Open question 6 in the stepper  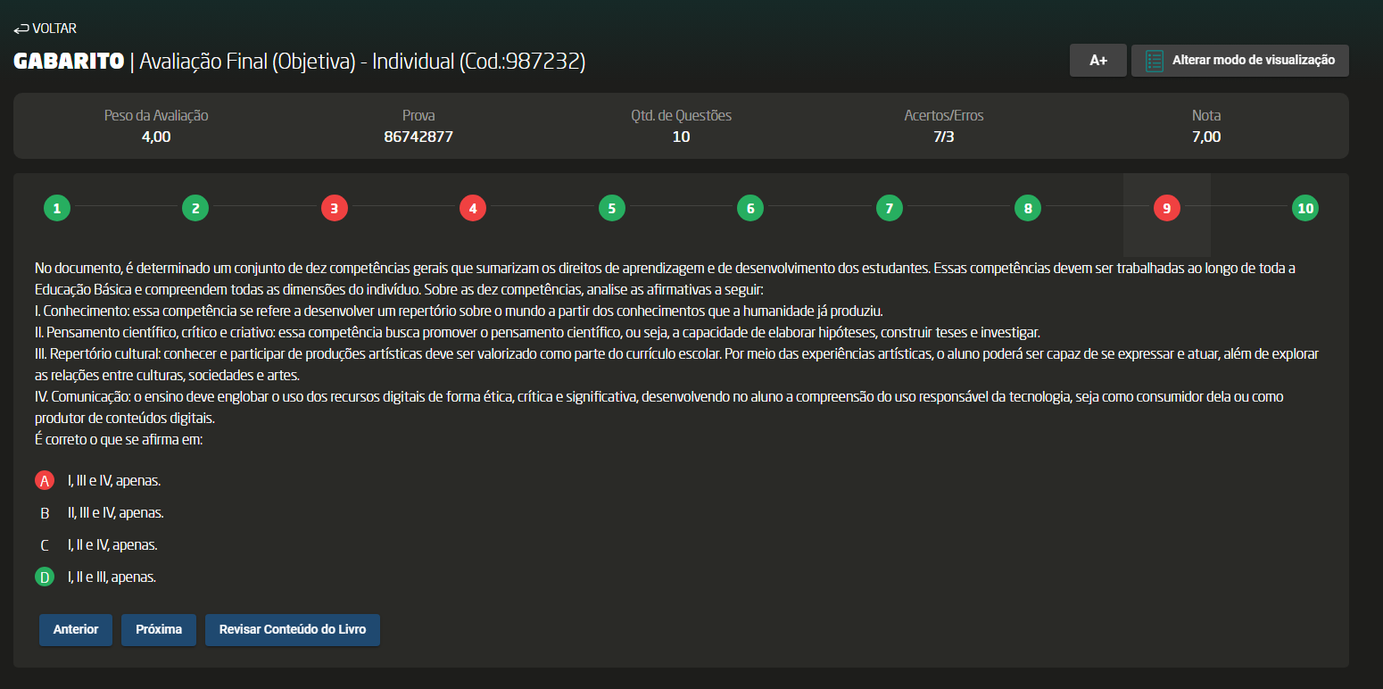[x=750, y=209]
